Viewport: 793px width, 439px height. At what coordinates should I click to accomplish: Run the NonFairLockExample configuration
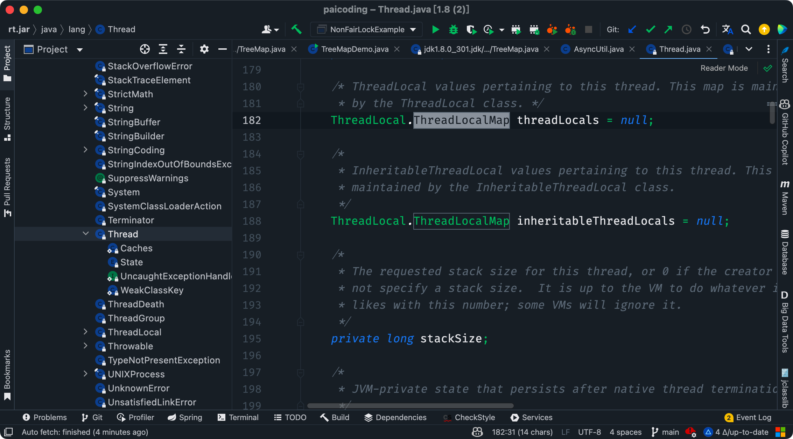(435, 29)
